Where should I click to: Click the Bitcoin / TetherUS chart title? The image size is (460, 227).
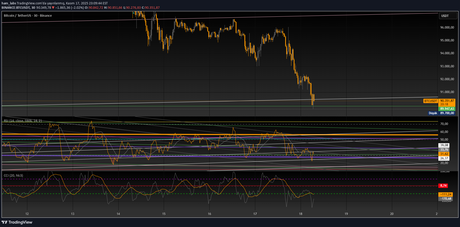point(28,16)
